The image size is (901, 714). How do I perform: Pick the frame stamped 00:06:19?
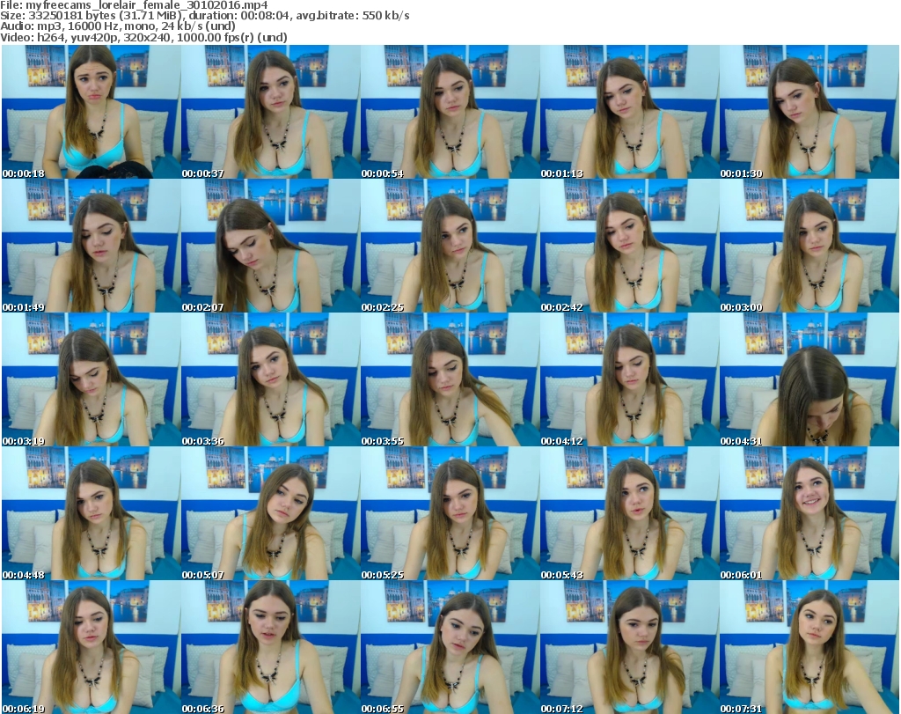pos(91,647)
